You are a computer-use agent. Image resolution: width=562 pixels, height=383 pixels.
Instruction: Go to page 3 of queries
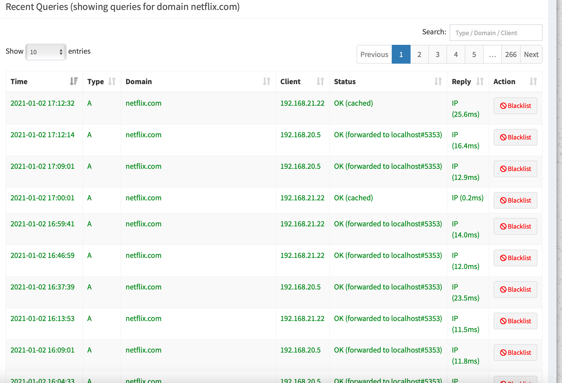tap(437, 54)
